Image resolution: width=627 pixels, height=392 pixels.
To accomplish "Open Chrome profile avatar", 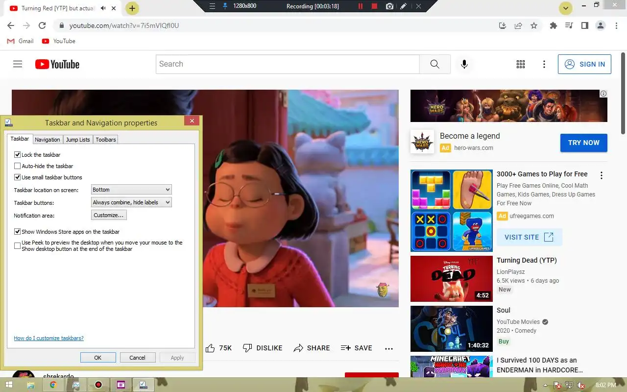I will [601, 25].
